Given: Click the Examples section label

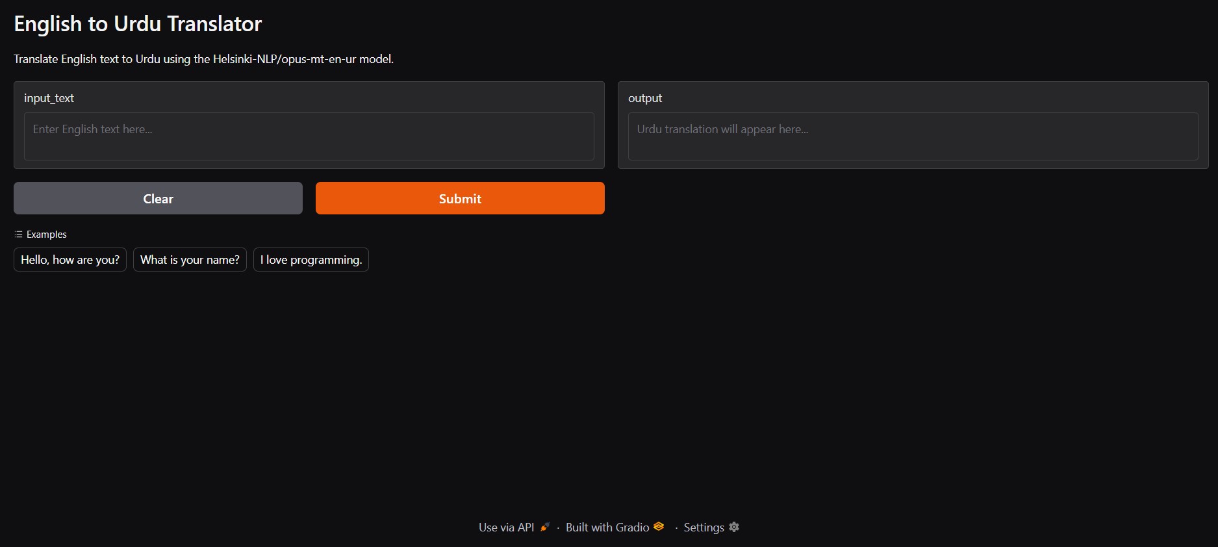Looking at the screenshot, I should [x=46, y=235].
